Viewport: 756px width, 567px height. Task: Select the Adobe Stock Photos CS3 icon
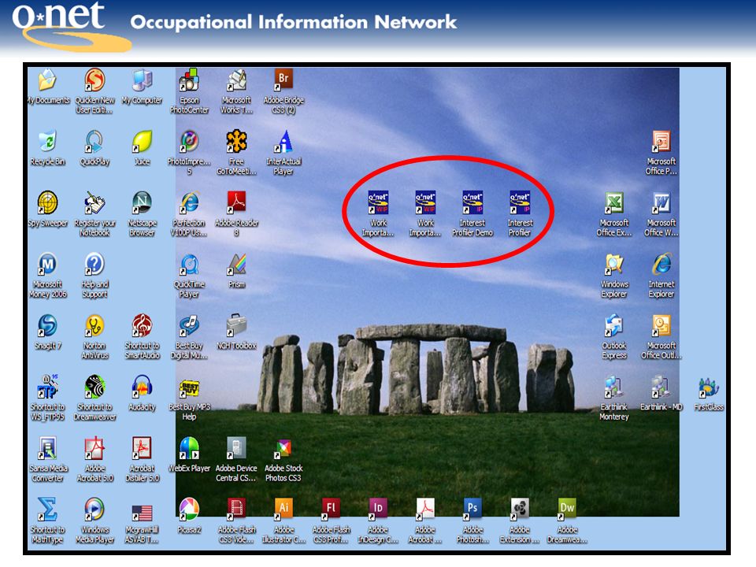(283, 448)
